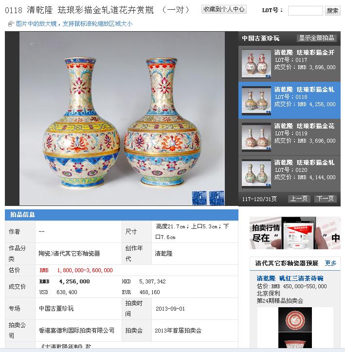
Task: Go to previous page 上一页
Action: pyautogui.click(x=299, y=199)
